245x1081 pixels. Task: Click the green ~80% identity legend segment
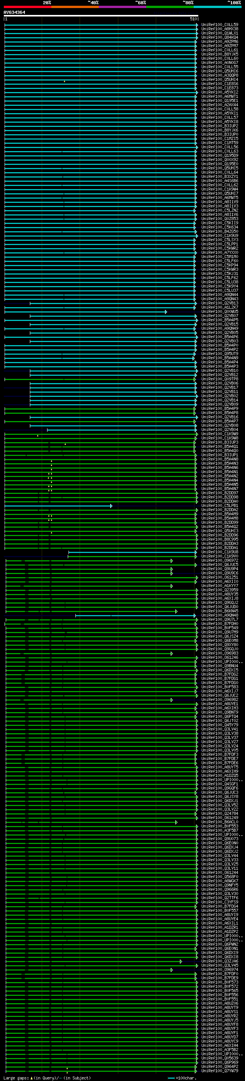(170, 7)
